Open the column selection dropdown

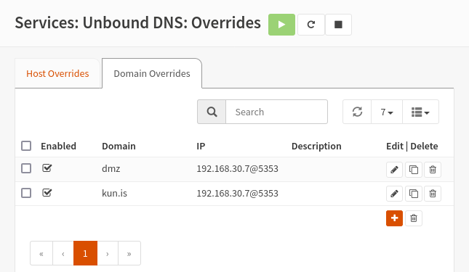[420, 112]
